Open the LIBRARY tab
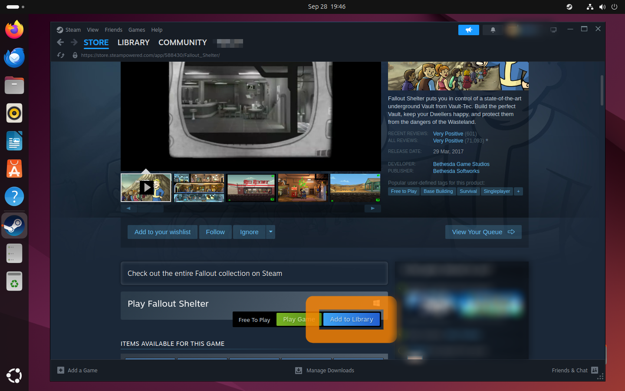 tap(133, 43)
